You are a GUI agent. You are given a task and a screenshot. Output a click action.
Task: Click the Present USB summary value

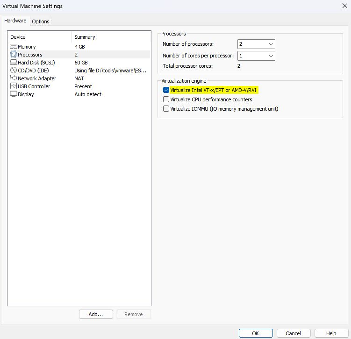click(83, 86)
